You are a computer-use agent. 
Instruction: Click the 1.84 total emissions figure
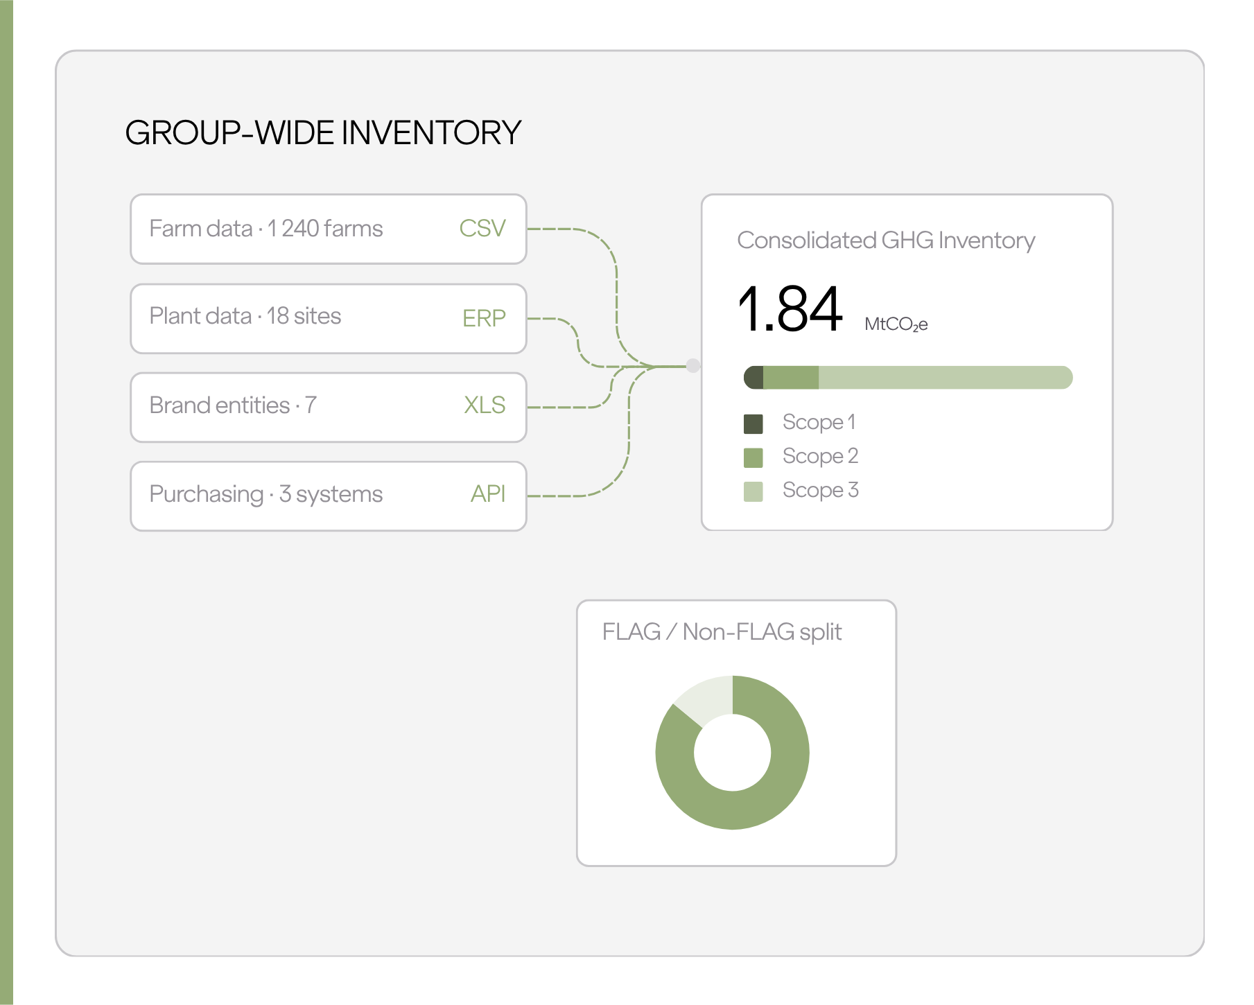pos(790,309)
